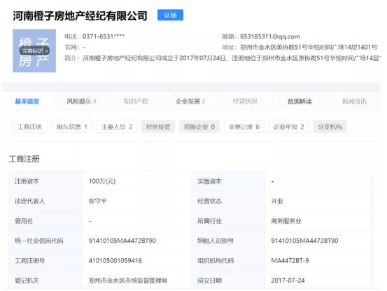The image size is (387, 291).
Task: Click the registered capital value 100万(元)
Action: 102,181
